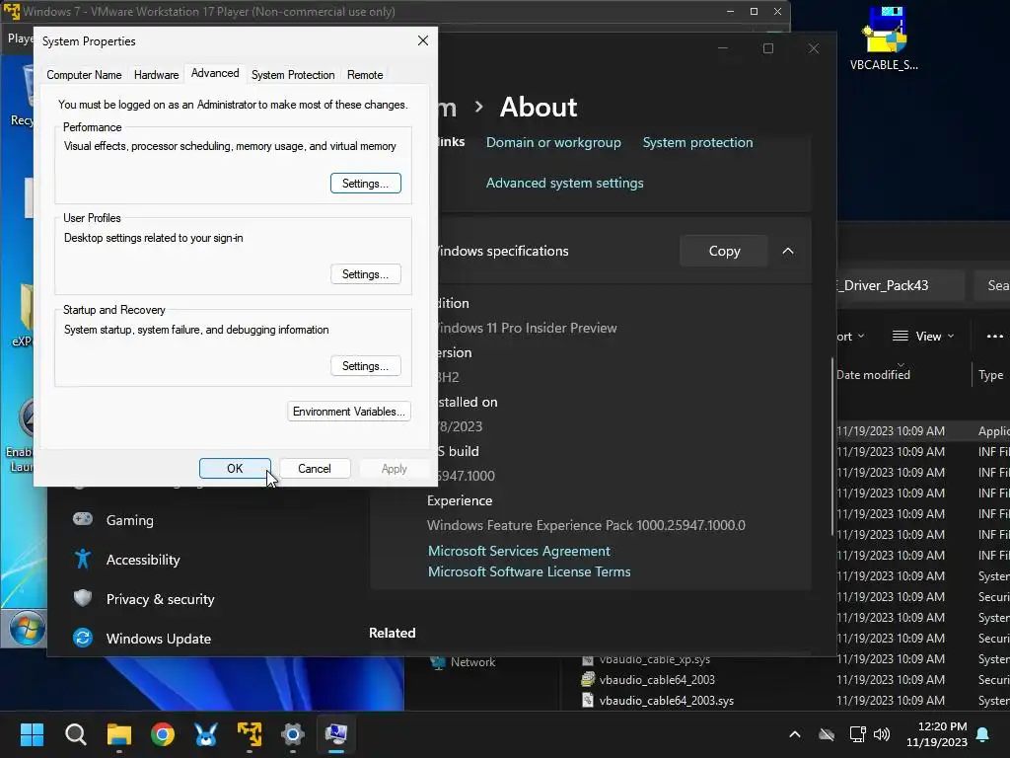Click the Explorer search box

pyautogui.click(x=992, y=285)
